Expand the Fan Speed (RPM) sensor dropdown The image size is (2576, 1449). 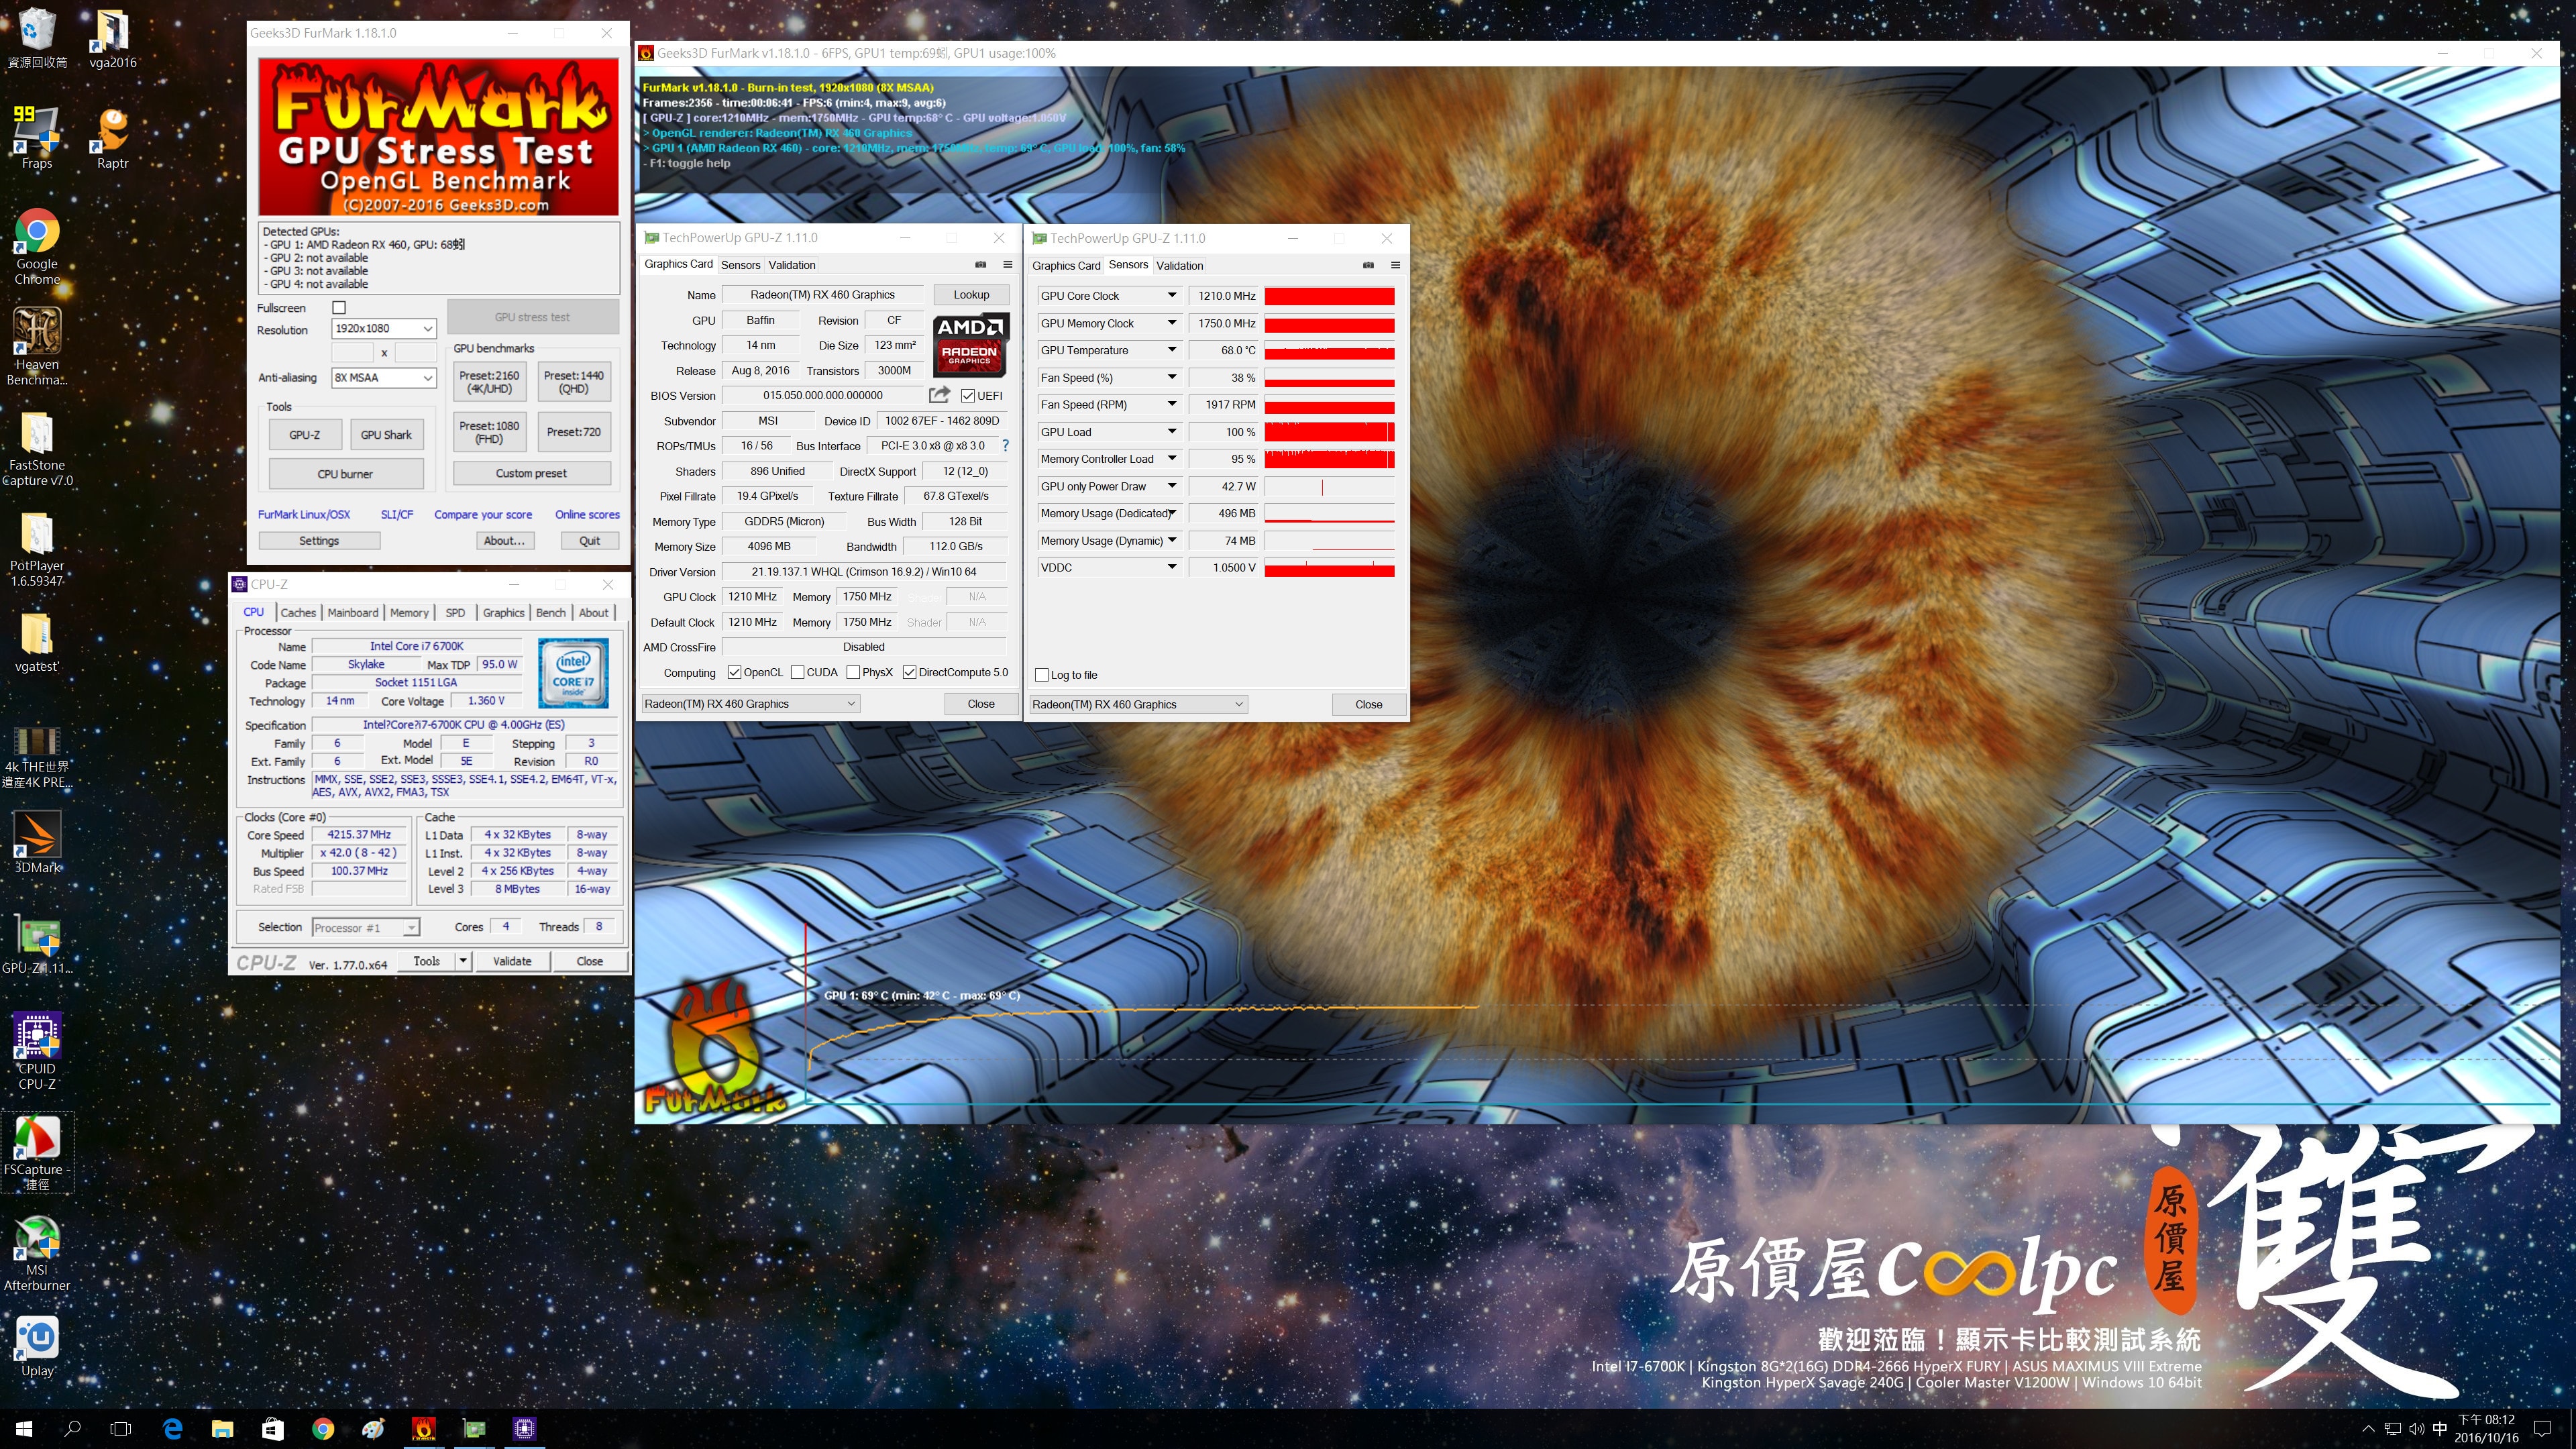pos(1172,405)
